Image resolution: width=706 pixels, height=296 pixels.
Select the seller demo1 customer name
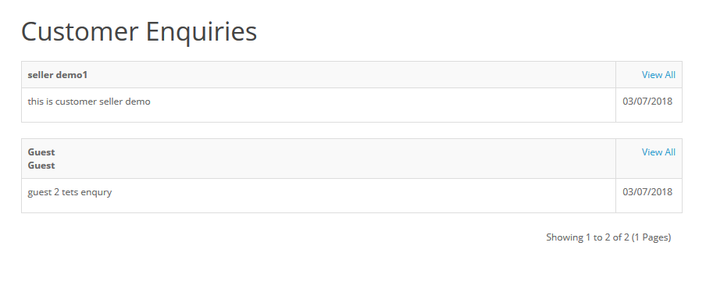(58, 75)
